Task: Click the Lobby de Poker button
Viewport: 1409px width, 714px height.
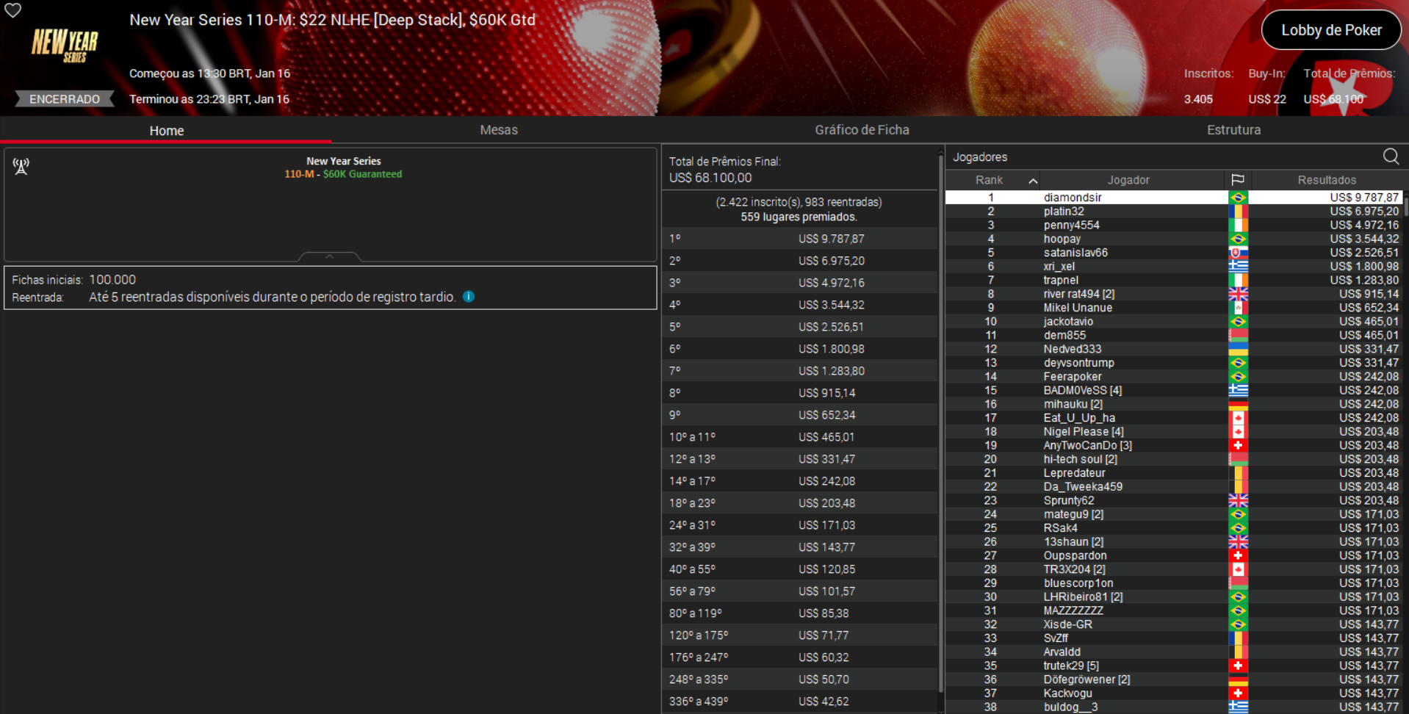Action: click(x=1331, y=29)
